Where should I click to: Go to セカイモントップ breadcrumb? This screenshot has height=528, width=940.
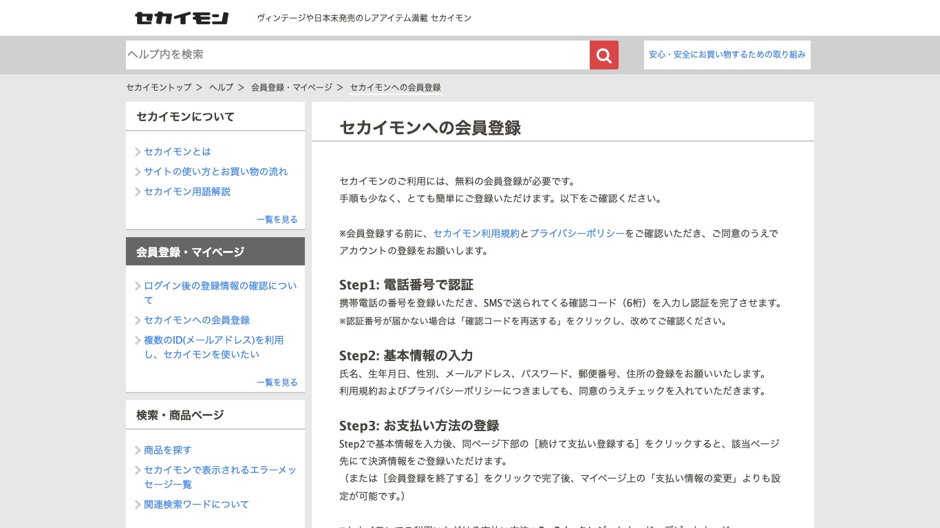pos(159,87)
